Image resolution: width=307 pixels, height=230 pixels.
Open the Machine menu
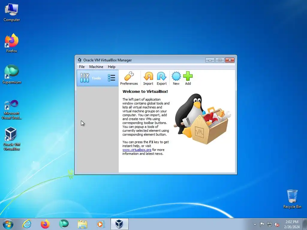click(96, 67)
